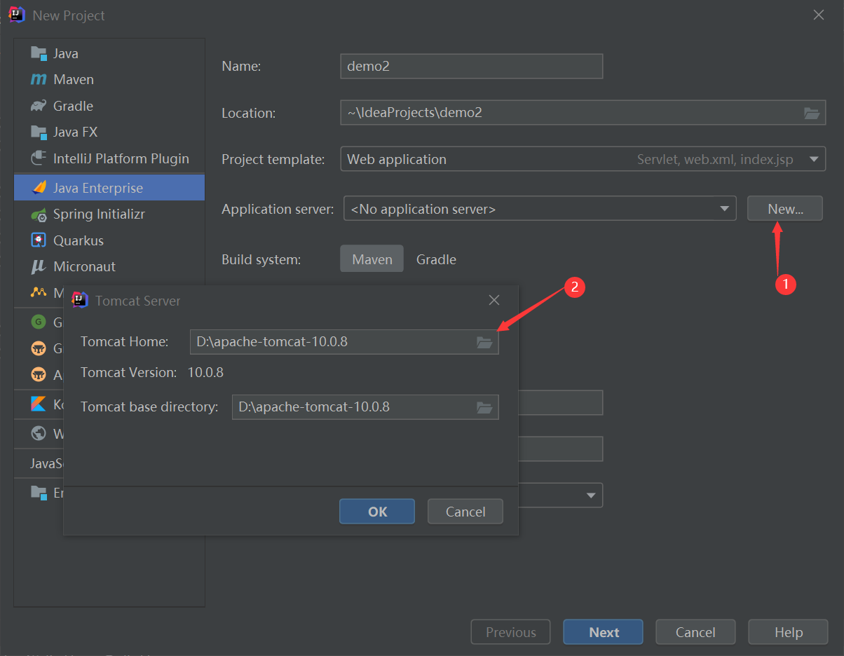The image size is (844, 656).
Task: Click IntelliJ logo in New Project title
Action: [18, 15]
